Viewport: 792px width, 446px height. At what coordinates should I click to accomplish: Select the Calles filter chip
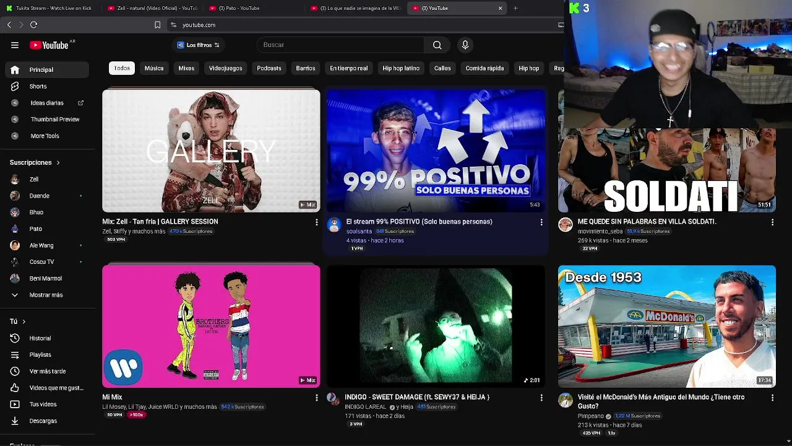coord(442,68)
